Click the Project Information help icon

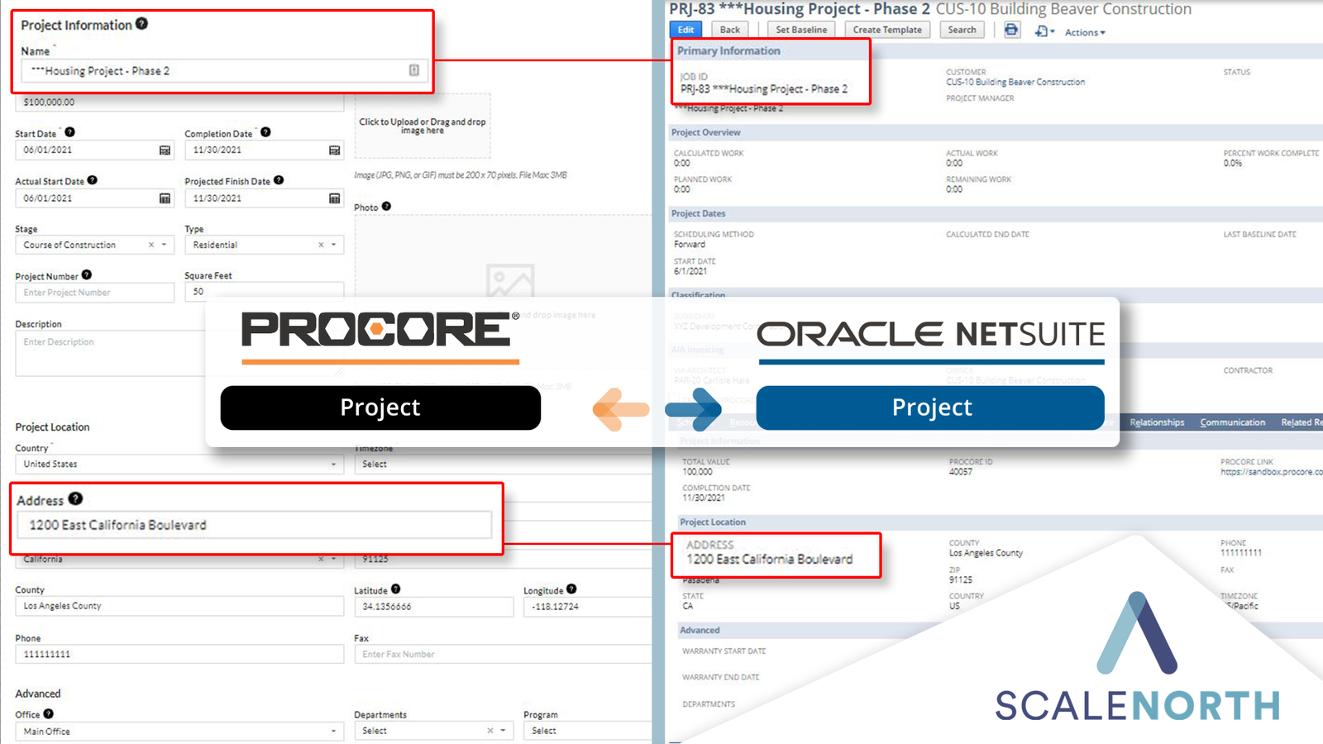point(141,24)
